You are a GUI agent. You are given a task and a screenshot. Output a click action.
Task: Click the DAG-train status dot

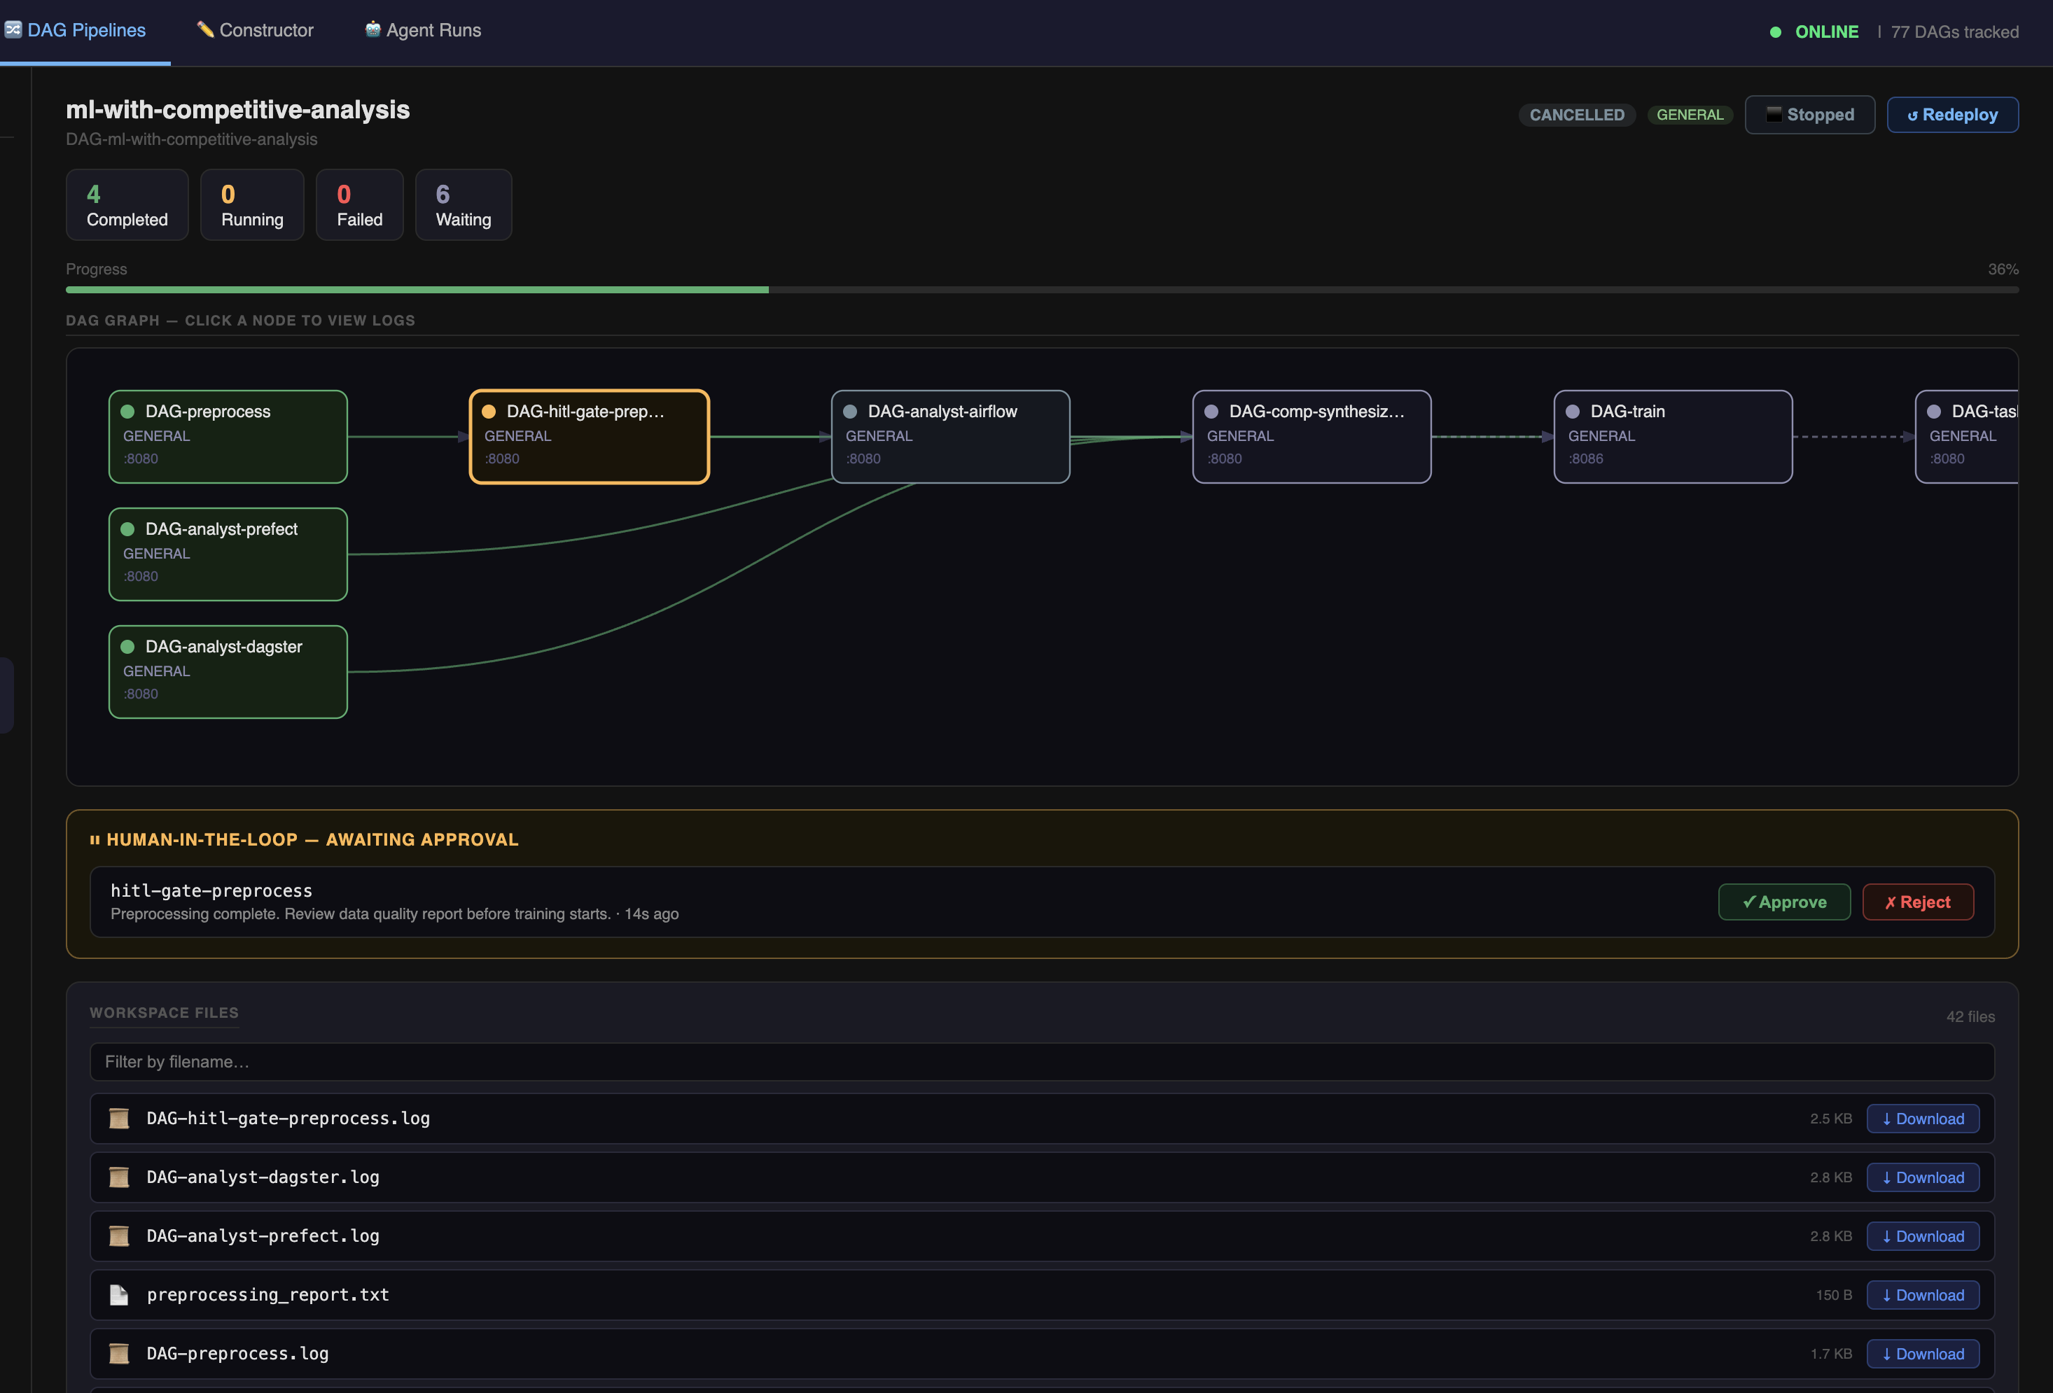pyautogui.click(x=1573, y=412)
